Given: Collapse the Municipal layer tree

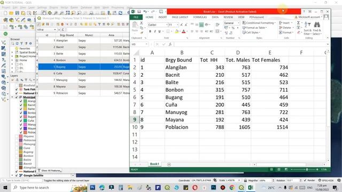Looking at the screenshot, I should [x=12, y=97].
